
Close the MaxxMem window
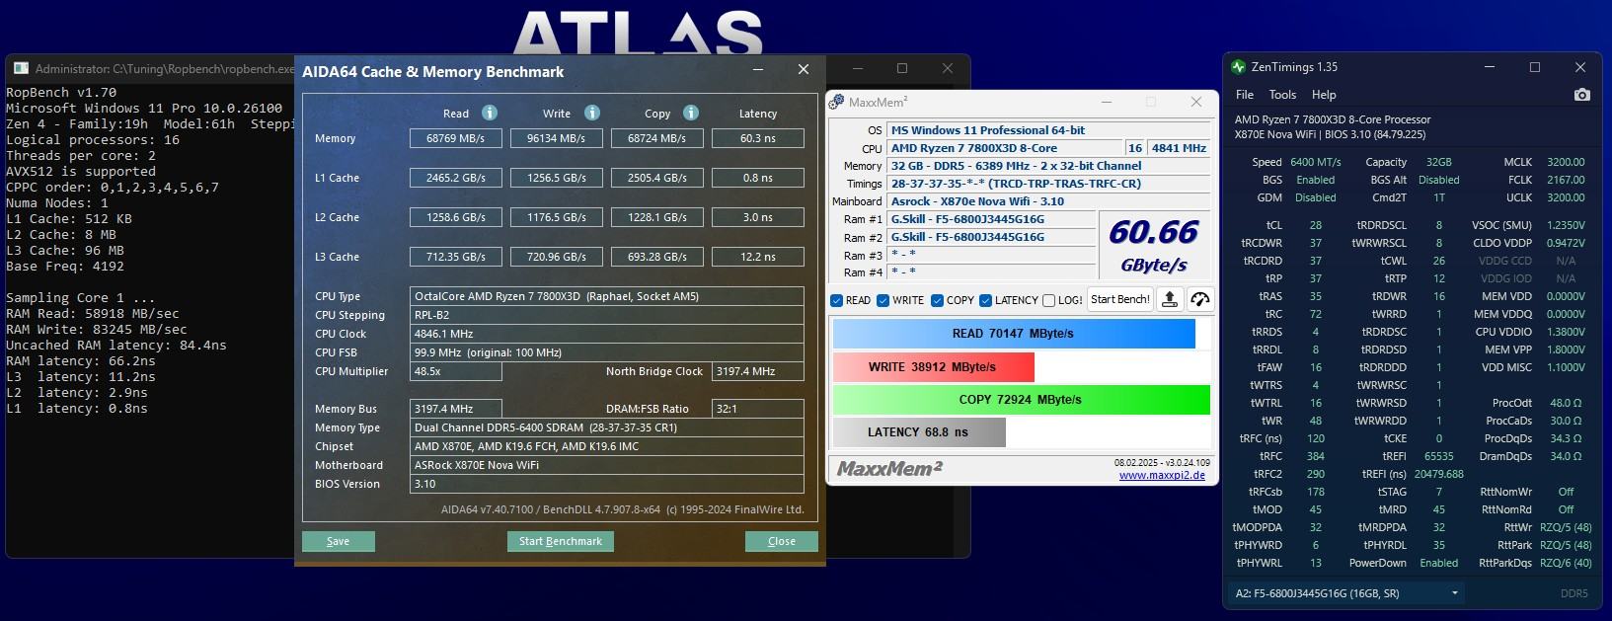point(1196,102)
